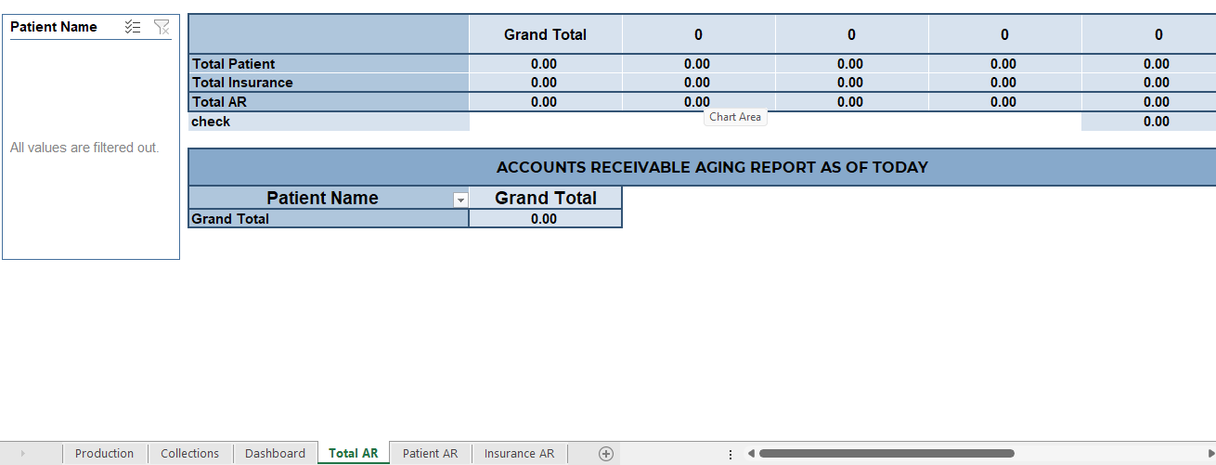The width and height of the screenshot is (1216, 465).
Task: Click the sheet tab scroll arrow
Action: (22, 454)
